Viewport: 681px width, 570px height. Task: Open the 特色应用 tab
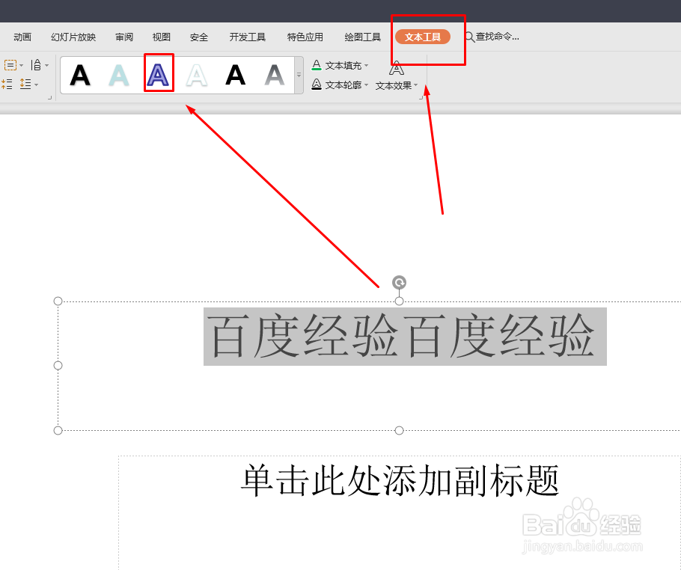click(x=305, y=37)
